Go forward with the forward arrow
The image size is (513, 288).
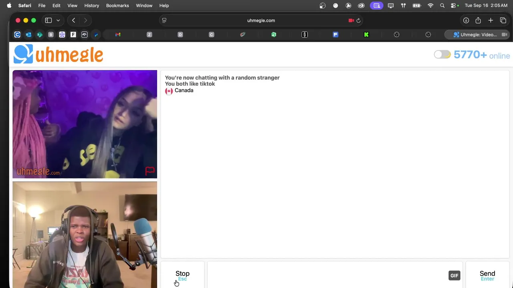pos(85,20)
